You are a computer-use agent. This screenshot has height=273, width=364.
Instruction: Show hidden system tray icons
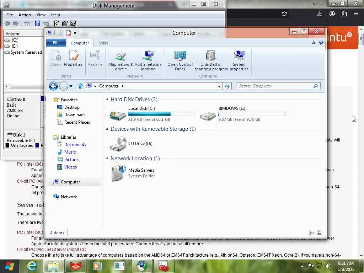click(302, 266)
